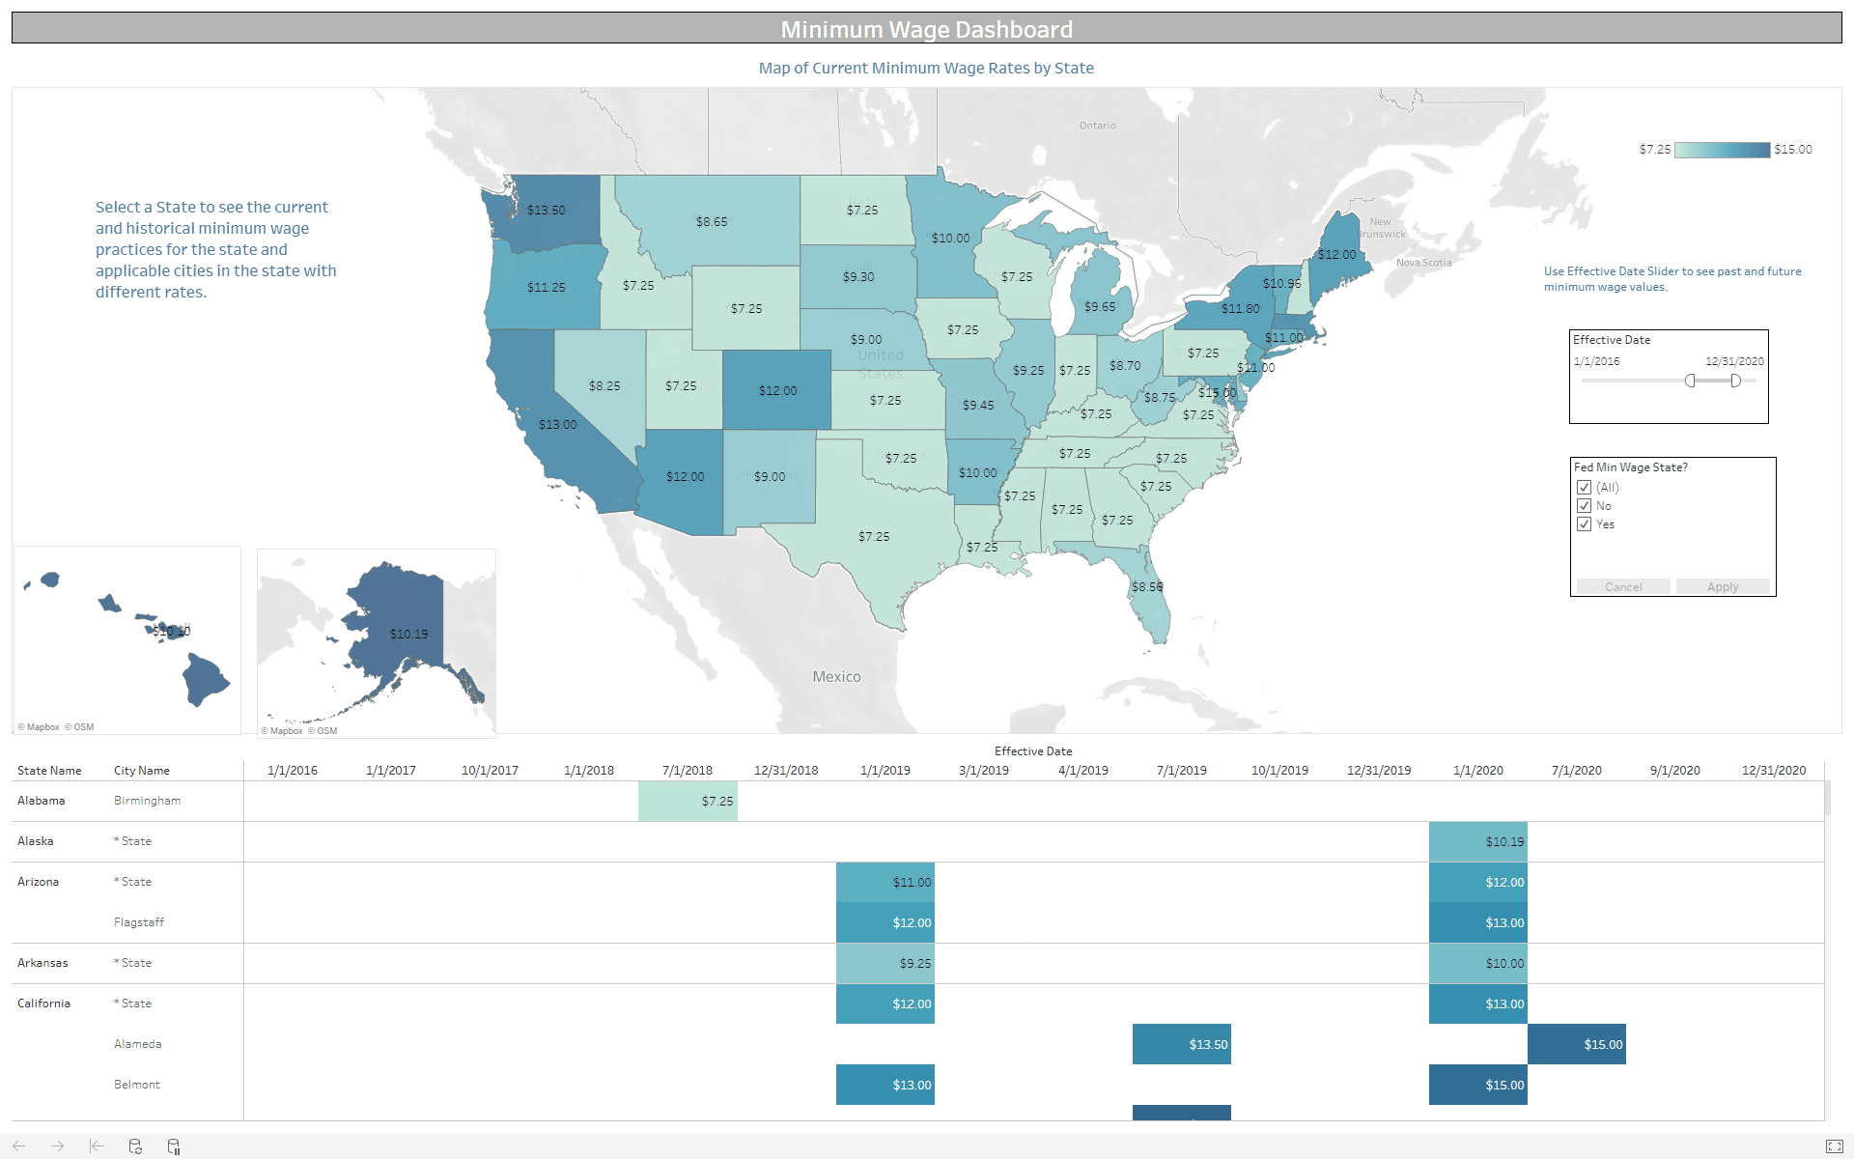Click the Alaska row label

point(36,841)
